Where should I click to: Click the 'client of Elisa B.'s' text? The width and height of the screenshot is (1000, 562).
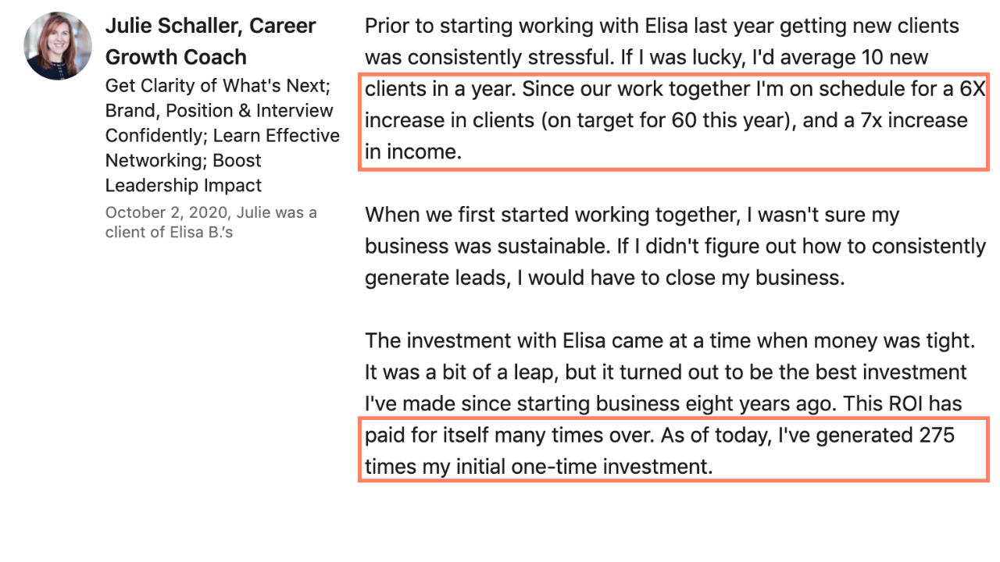169,232
